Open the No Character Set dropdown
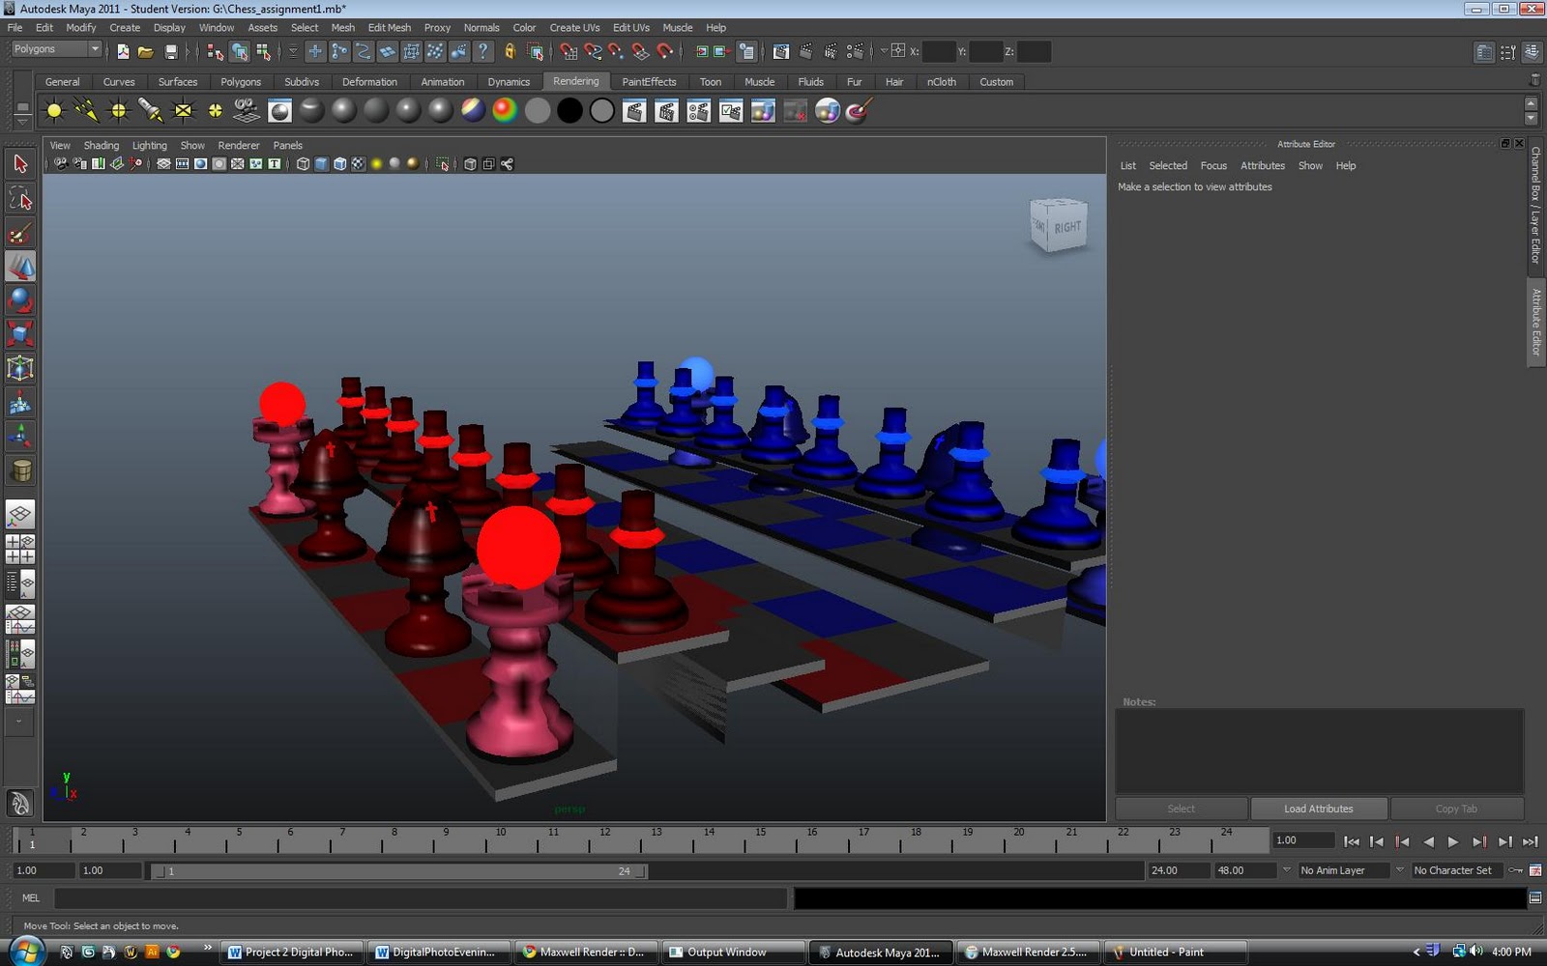Screen dimensions: 1547x966 [1454, 869]
